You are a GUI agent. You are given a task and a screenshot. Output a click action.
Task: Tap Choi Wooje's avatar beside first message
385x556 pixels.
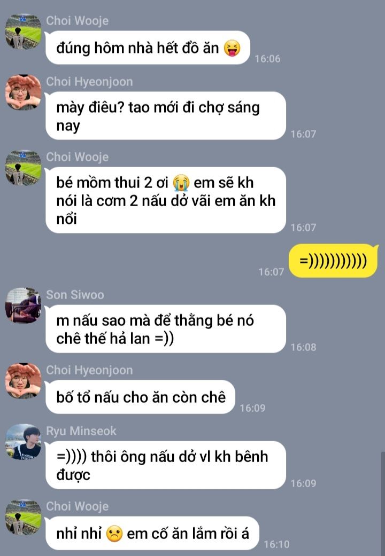click(x=23, y=32)
